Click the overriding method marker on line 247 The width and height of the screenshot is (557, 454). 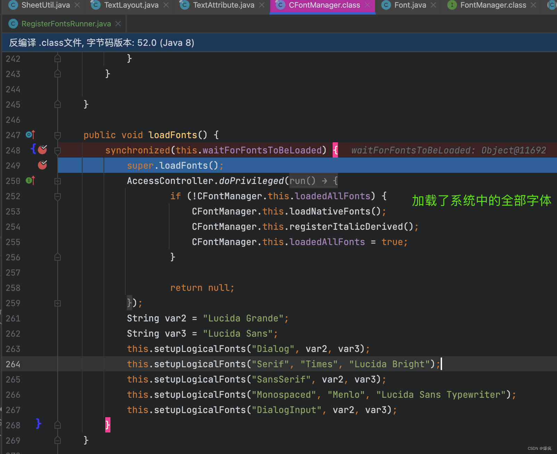click(x=31, y=135)
